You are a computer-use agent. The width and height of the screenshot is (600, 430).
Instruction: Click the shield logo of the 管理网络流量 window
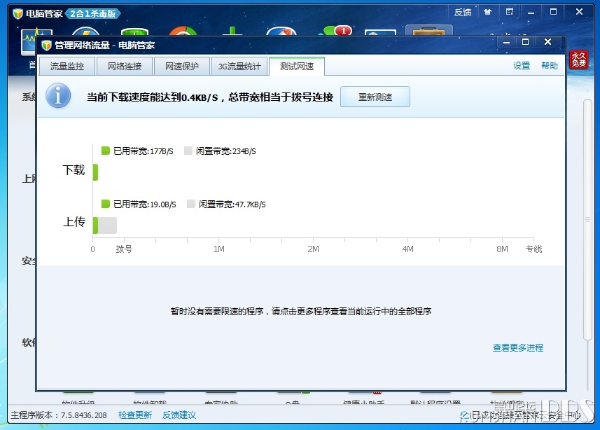(x=47, y=46)
